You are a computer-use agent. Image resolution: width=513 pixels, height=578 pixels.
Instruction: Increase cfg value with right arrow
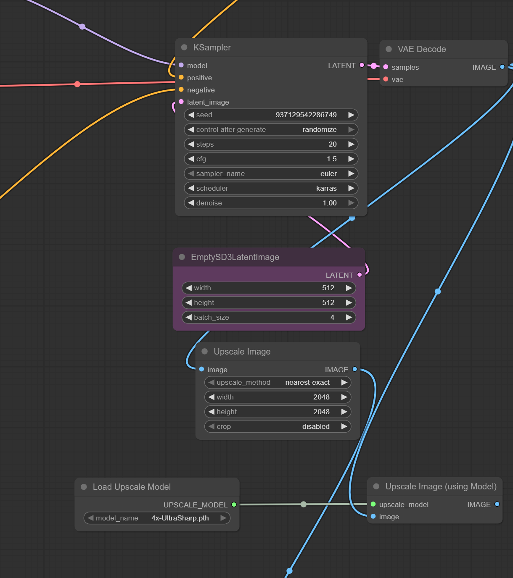pyautogui.click(x=351, y=159)
